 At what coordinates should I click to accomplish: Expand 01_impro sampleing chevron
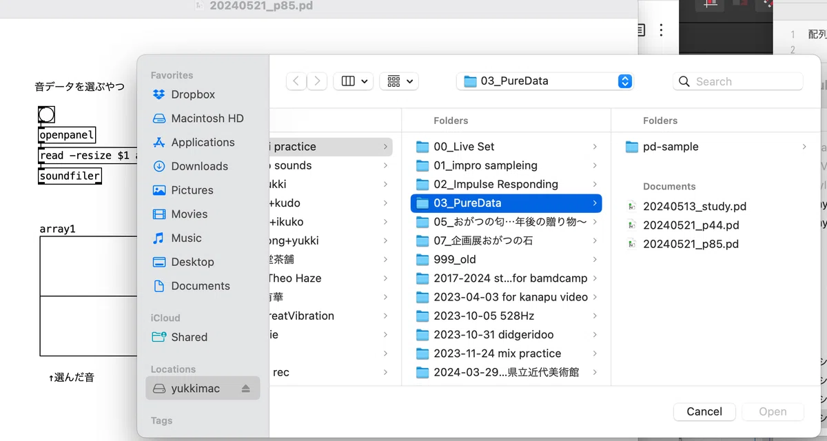coord(595,165)
